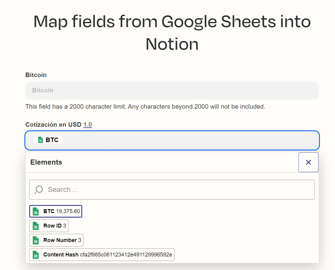Screen dimensions: 335x270
Task: Click the Sheets icon beside BTC 19,375.60
Action: point(36,211)
